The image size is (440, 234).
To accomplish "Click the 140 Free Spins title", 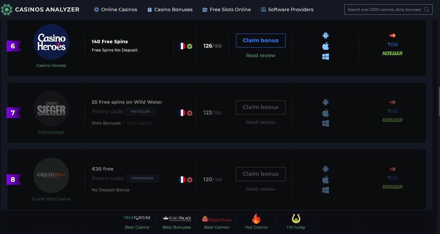I will tap(110, 42).
